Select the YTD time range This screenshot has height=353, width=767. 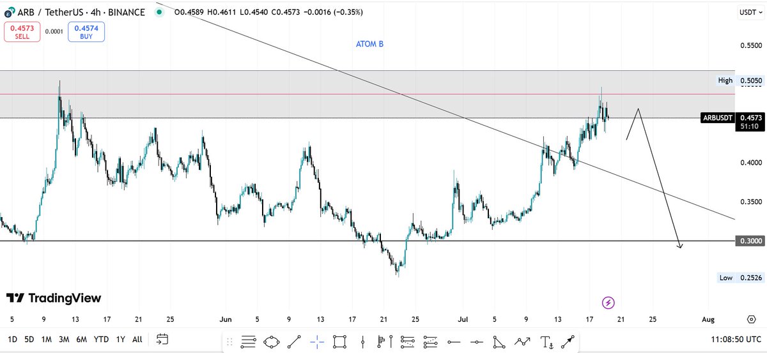[x=101, y=340]
